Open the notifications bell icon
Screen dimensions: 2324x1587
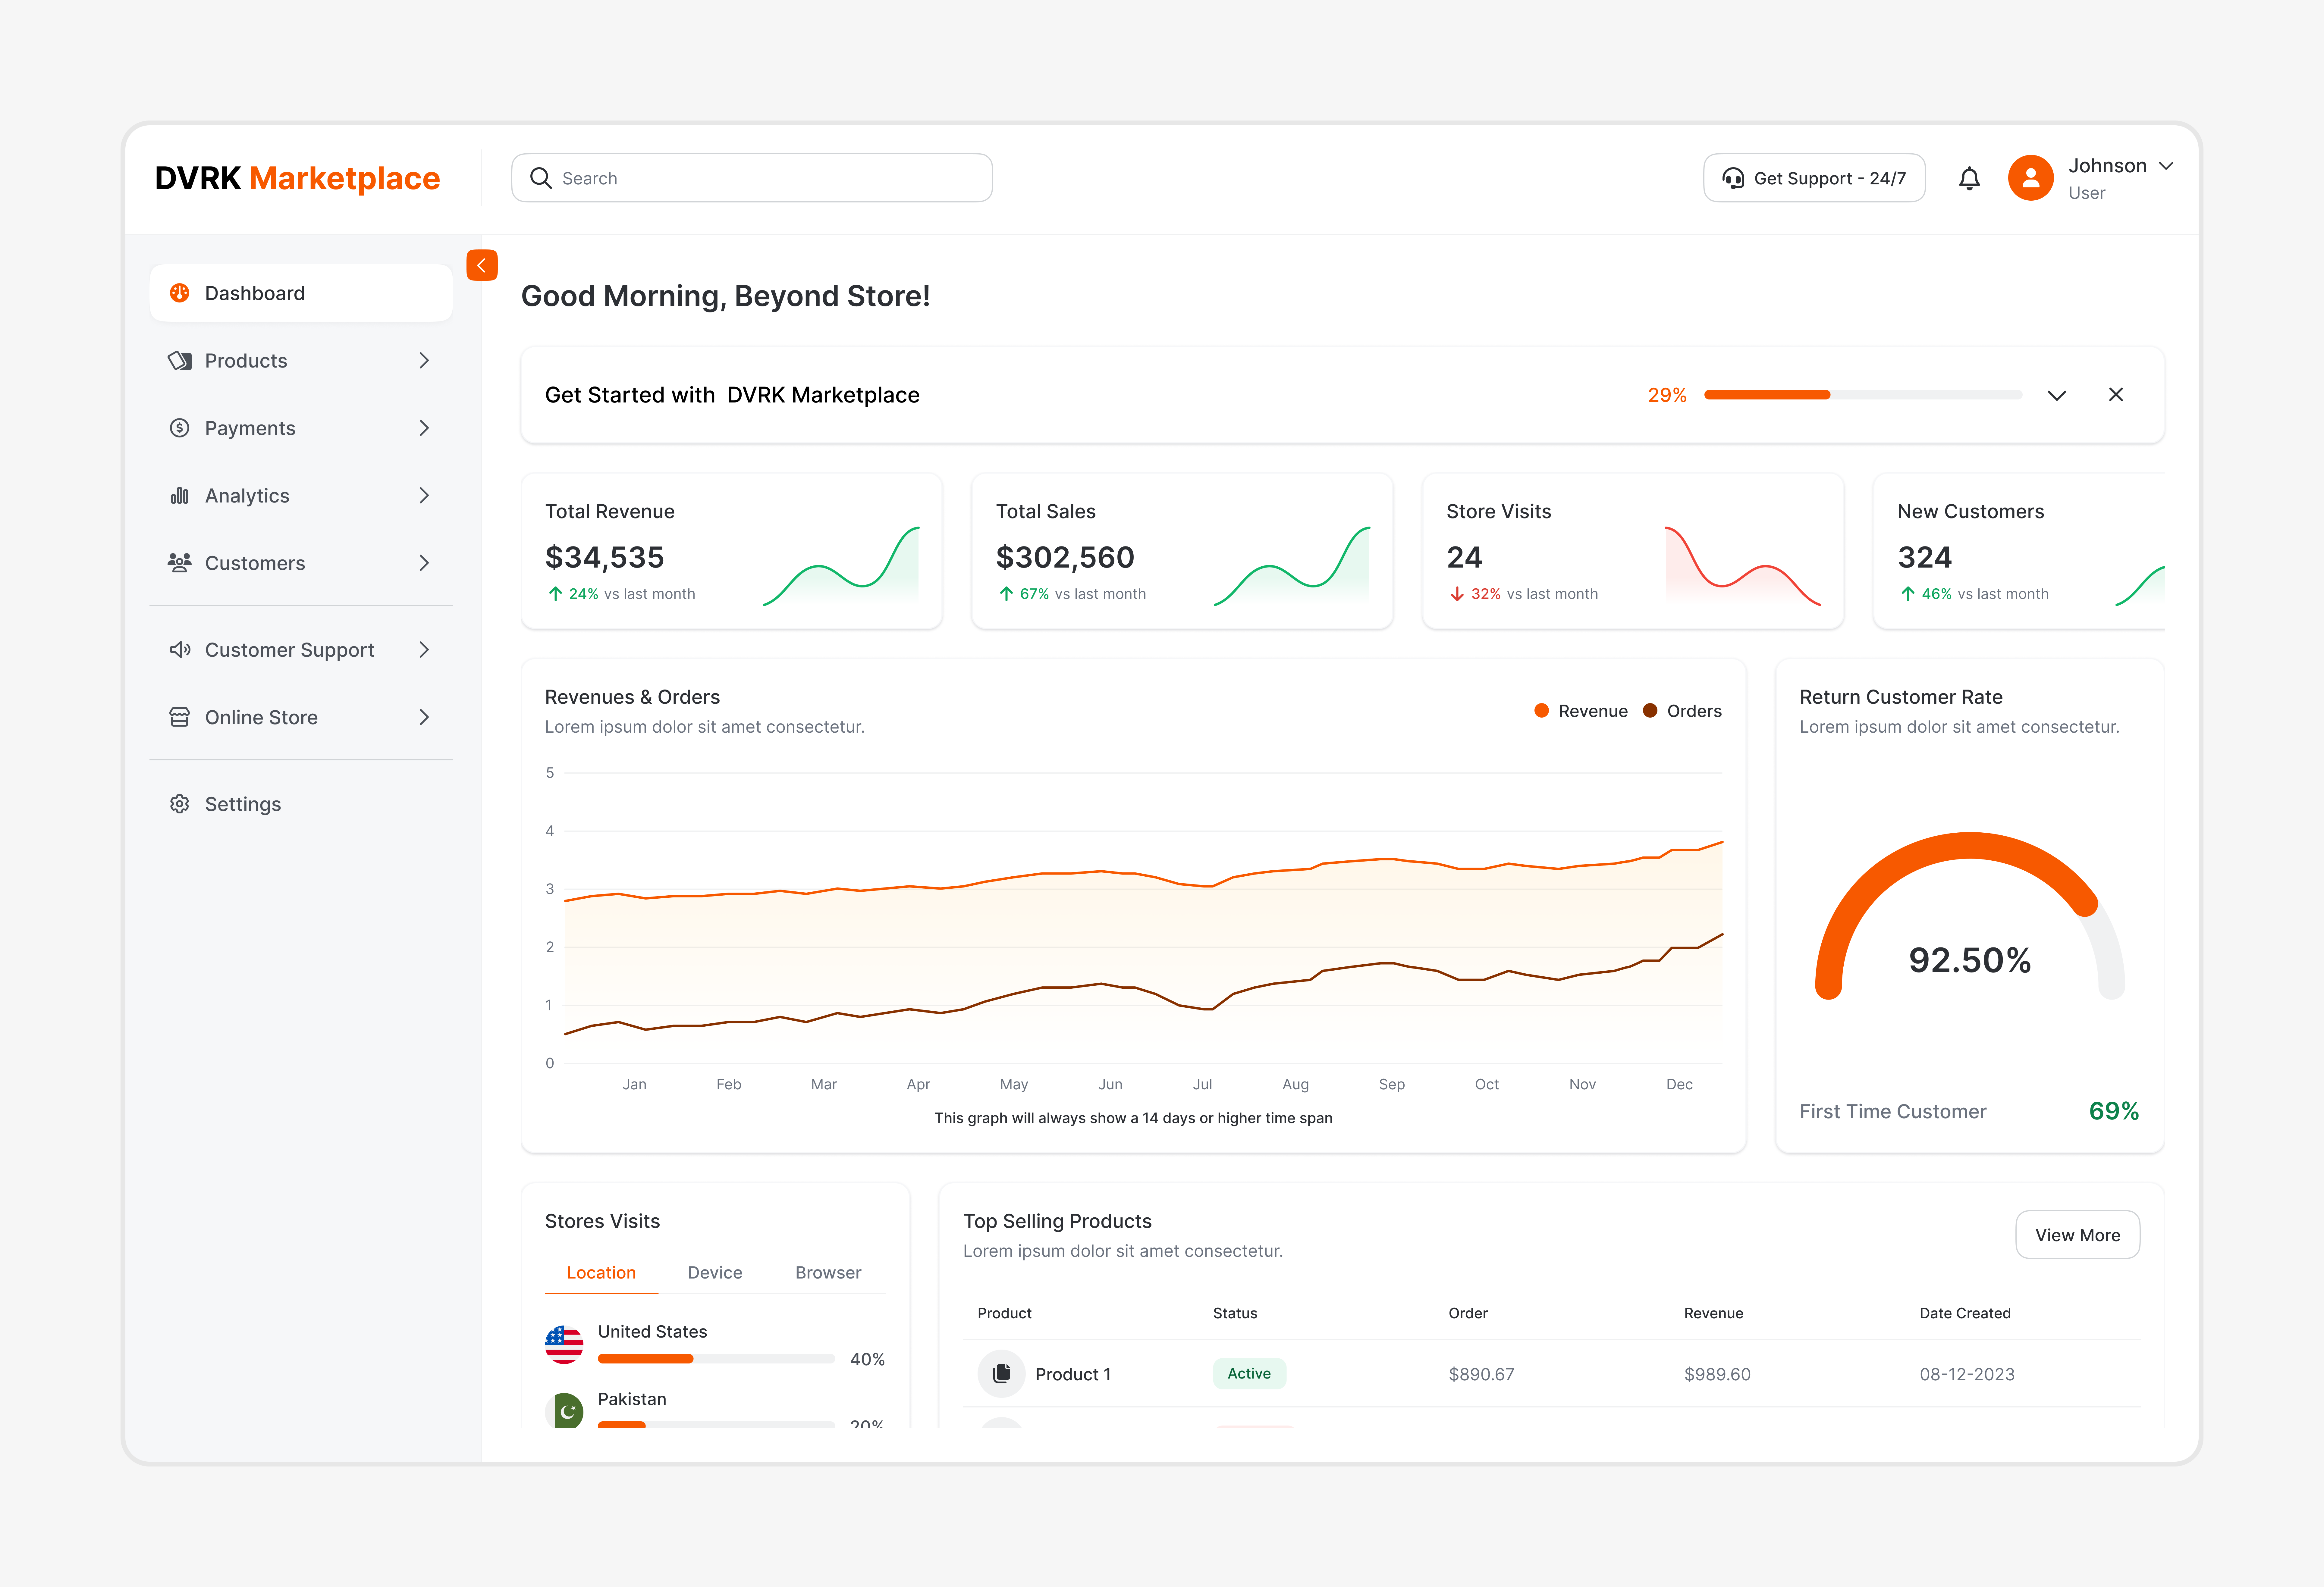pyautogui.click(x=1969, y=178)
